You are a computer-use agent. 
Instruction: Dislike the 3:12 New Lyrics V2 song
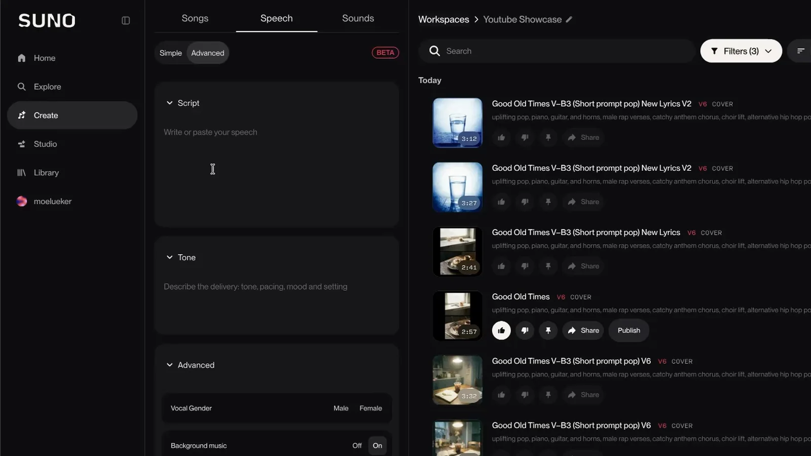[525, 138]
